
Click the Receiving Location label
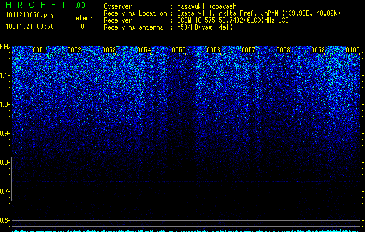coord(135,13)
